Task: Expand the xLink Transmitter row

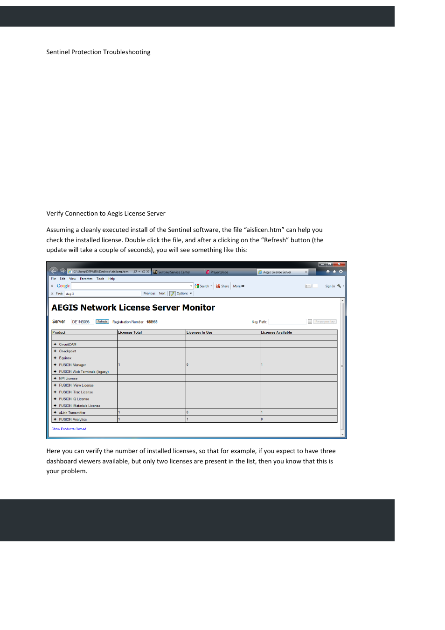Action: (x=55, y=413)
